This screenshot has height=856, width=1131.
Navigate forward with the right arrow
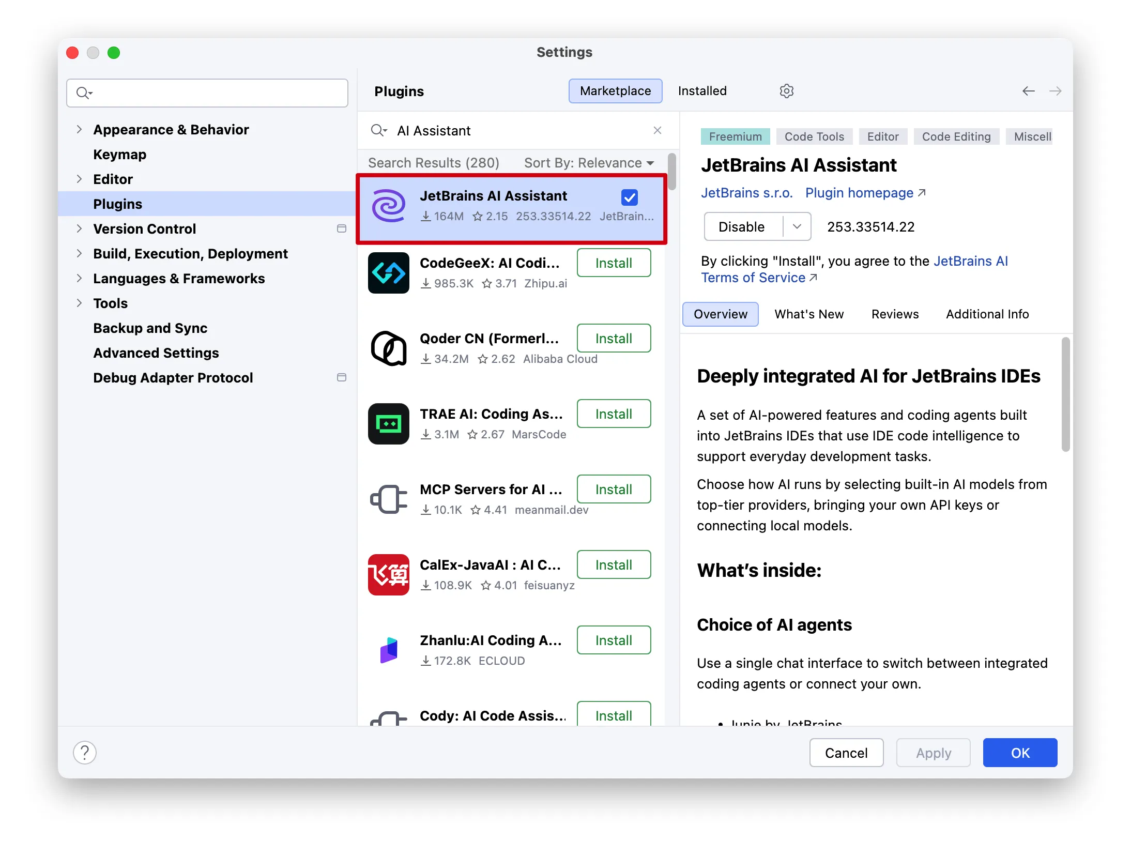tap(1055, 91)
